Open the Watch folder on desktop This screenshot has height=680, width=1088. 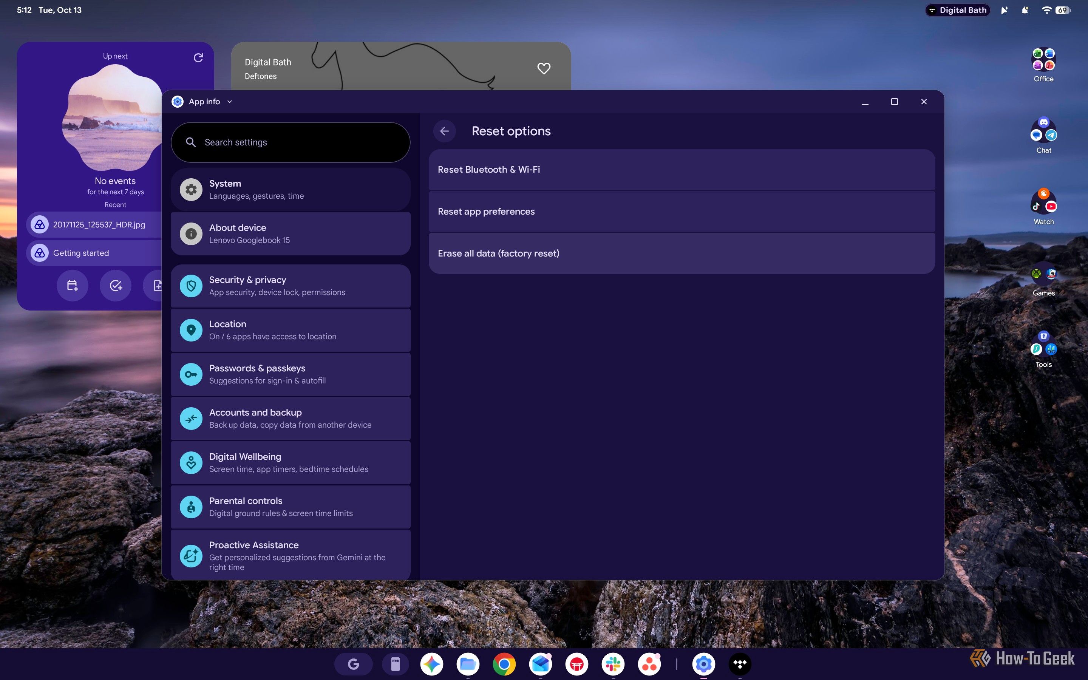pos(1043,207)
